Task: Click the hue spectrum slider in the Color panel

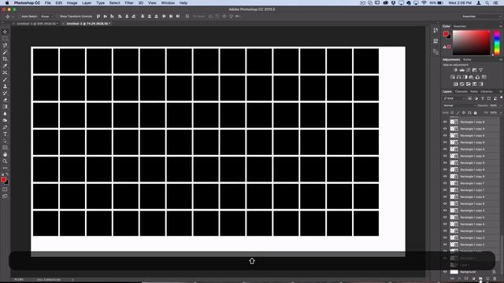Action: pos(497,42)
